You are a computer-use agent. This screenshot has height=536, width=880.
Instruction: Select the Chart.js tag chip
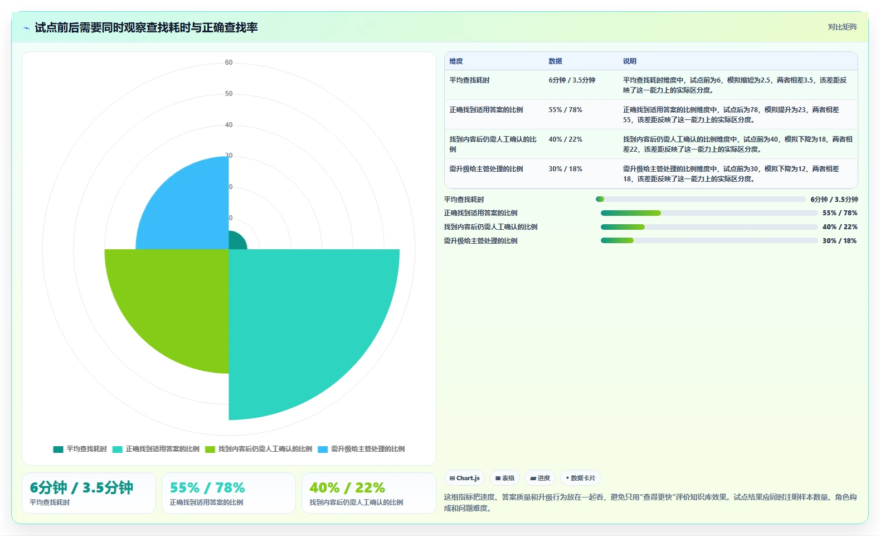coord(464,478)
